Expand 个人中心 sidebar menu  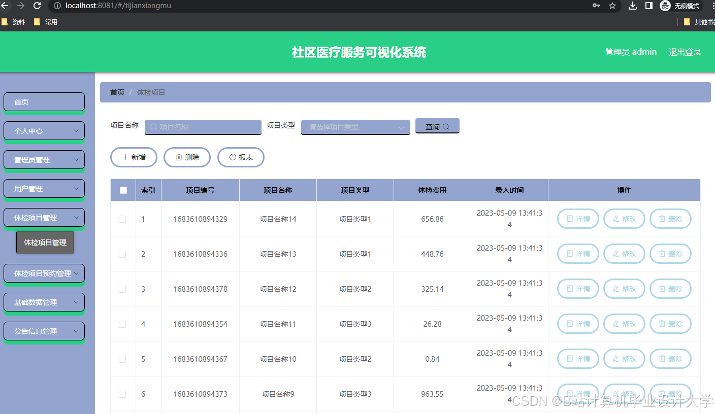(44, 131)
